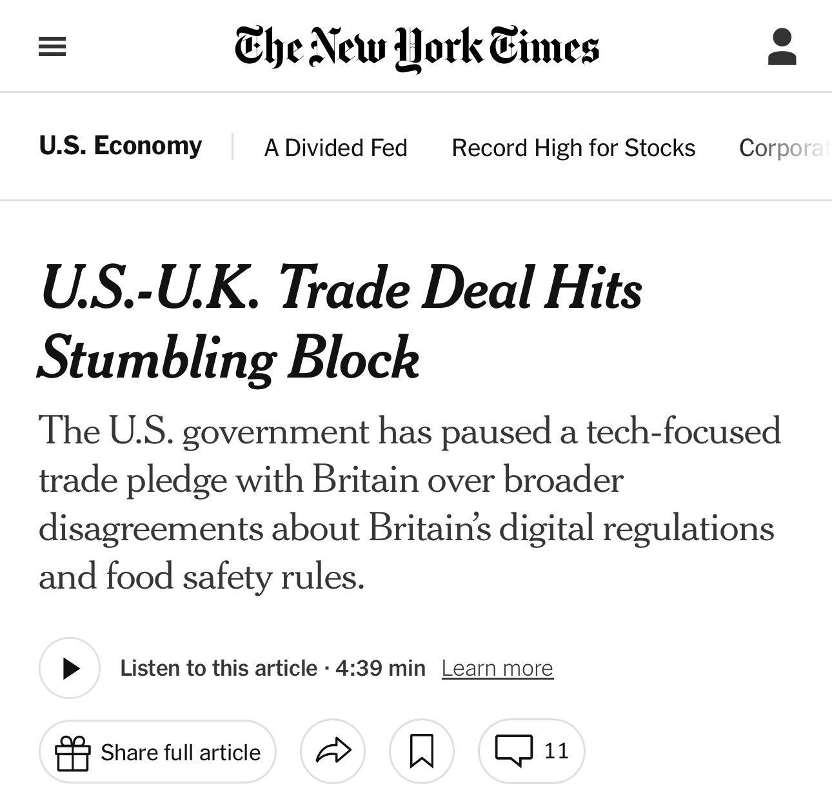This screenshot has width=832, height=810.
Task: Follow the Learn more link
Action: pos(497,668)
